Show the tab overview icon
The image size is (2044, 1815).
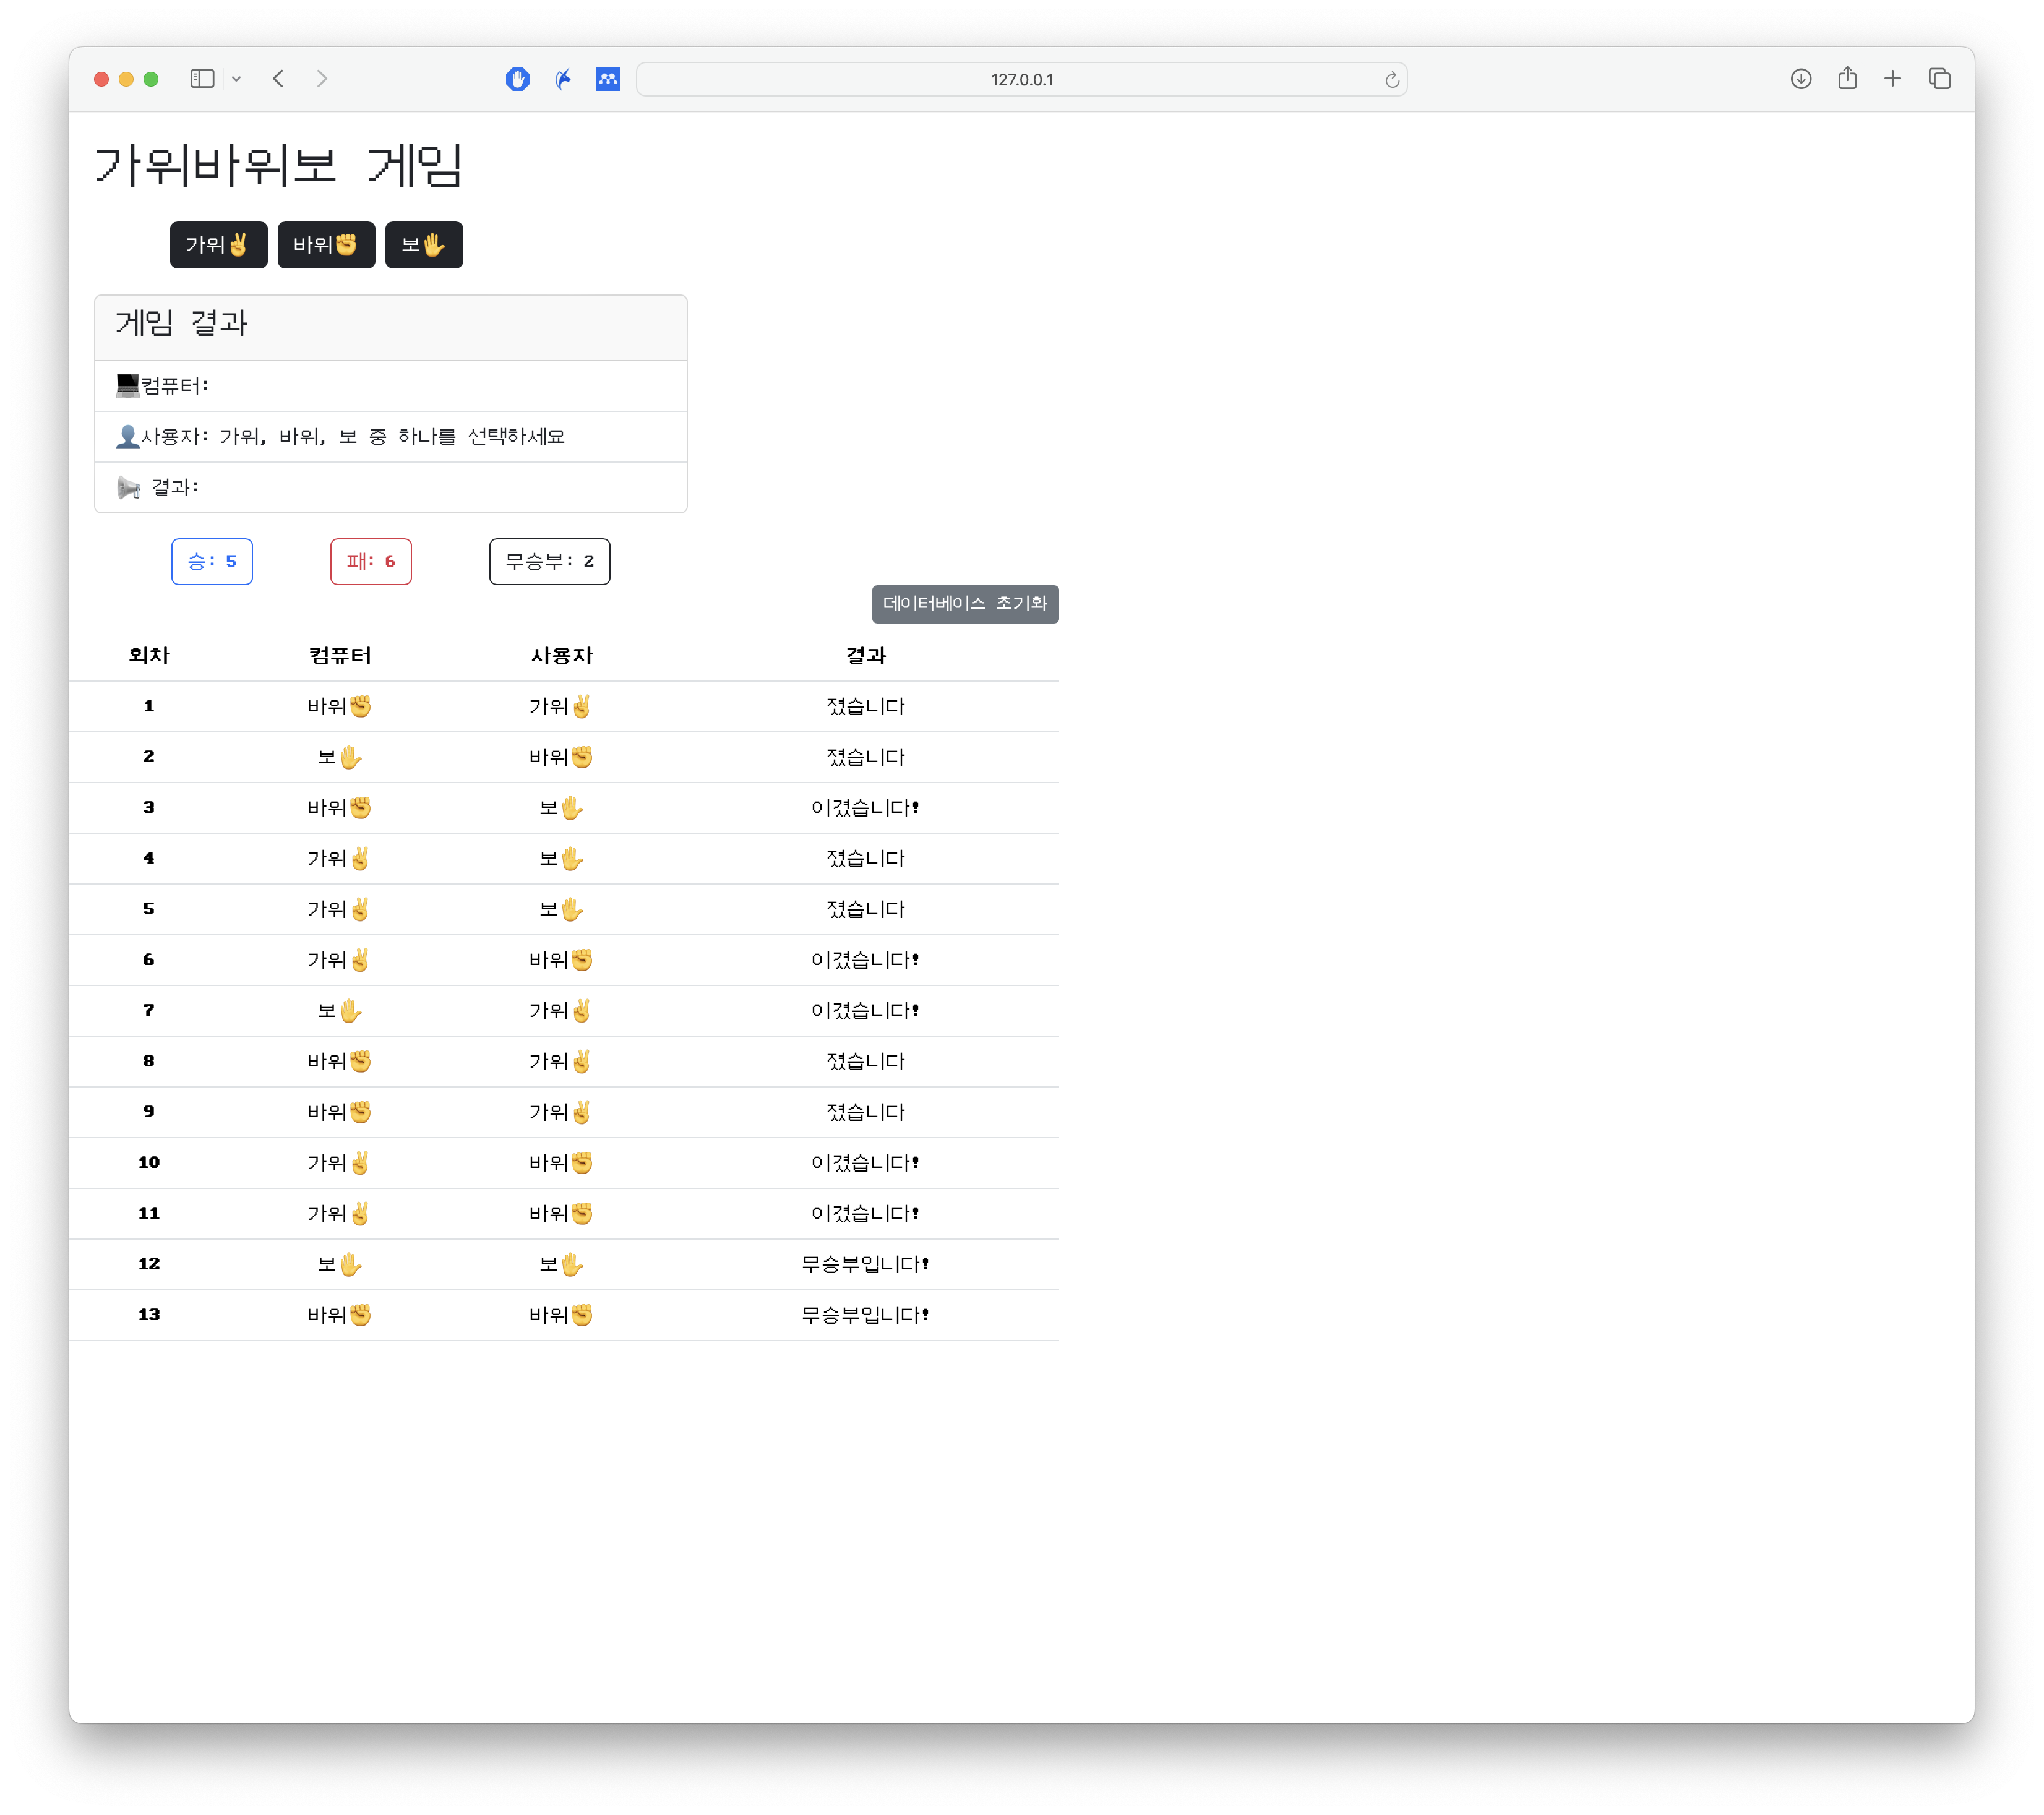tap(1939, 79)
